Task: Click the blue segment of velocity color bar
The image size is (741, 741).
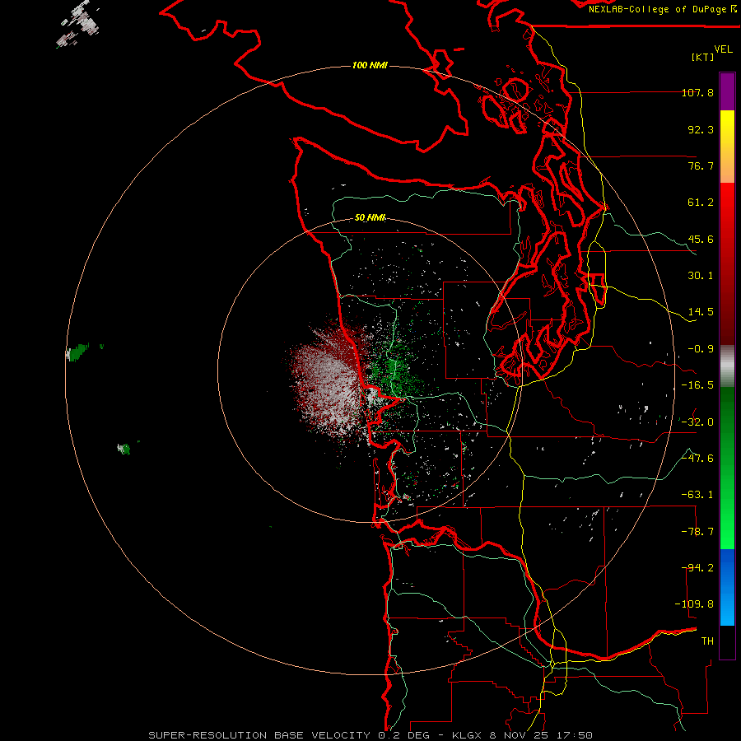Action: click(727, 587)
